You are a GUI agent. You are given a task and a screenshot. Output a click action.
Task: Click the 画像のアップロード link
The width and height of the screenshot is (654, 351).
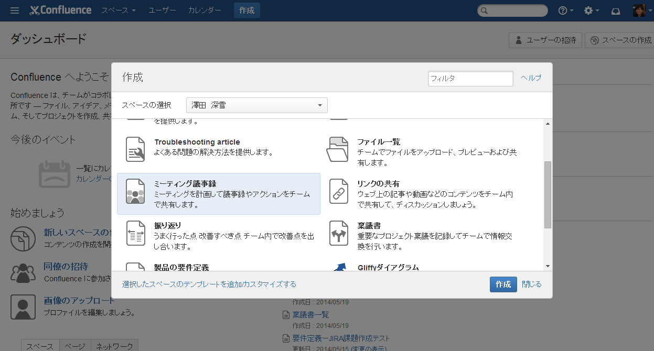[x=79, y=301]
